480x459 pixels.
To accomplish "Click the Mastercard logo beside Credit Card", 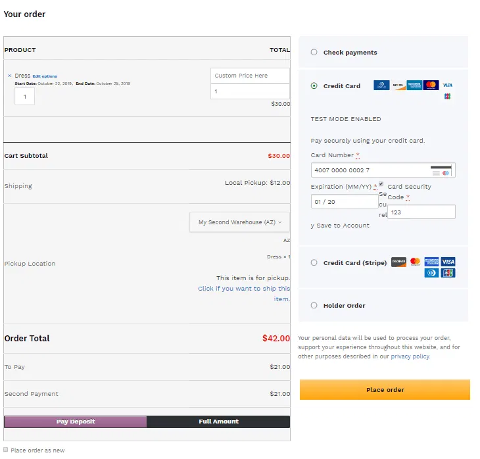I will 431,85.
